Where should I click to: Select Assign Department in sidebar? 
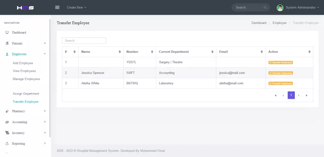pyautogui.click(x=26, y=94)
